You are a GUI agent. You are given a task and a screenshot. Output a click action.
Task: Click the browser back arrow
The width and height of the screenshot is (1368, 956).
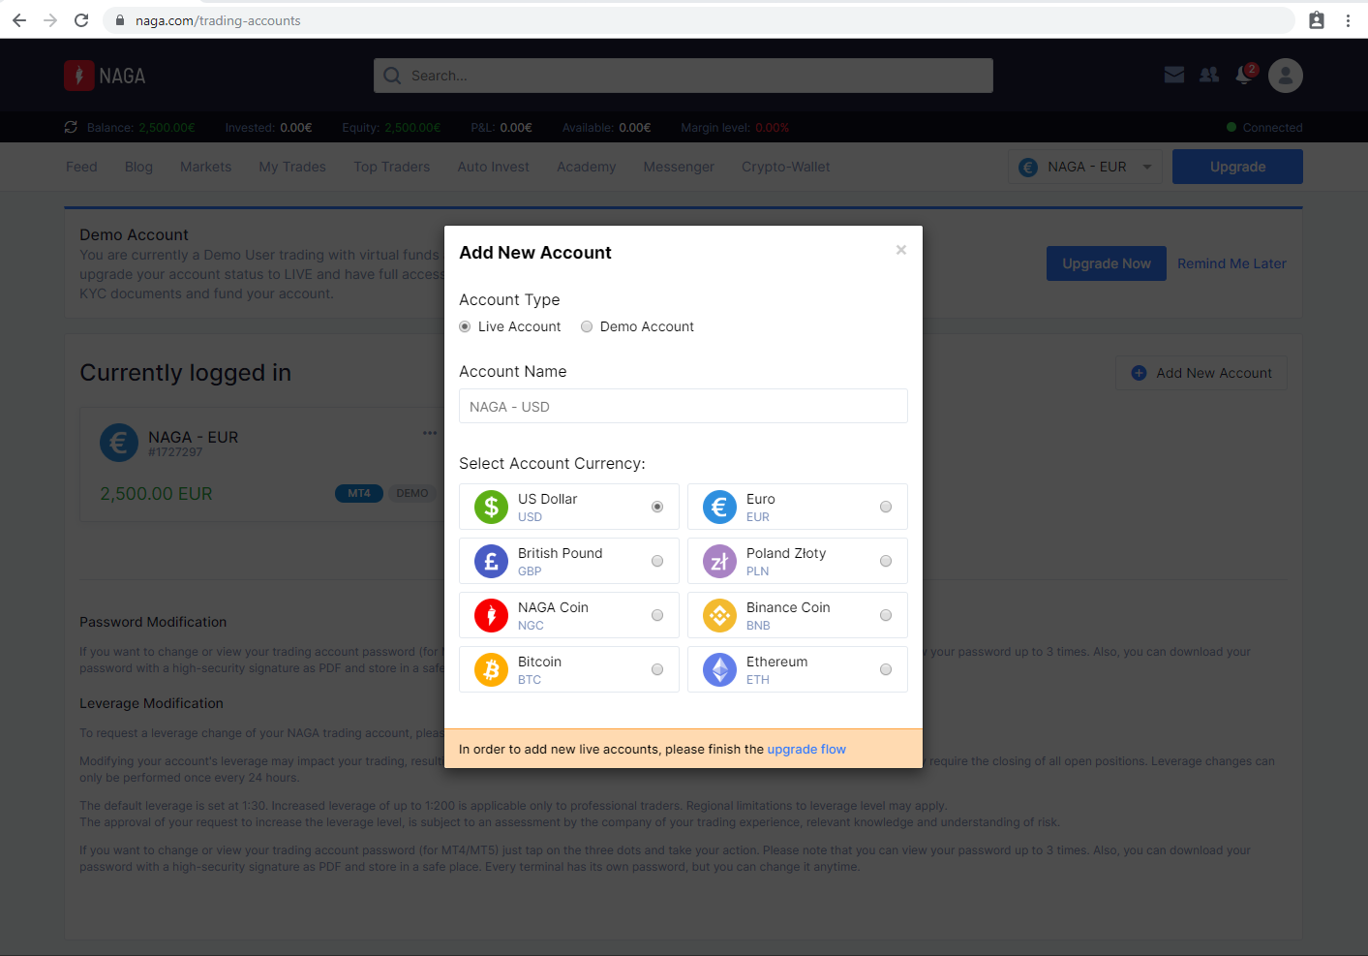19,20
